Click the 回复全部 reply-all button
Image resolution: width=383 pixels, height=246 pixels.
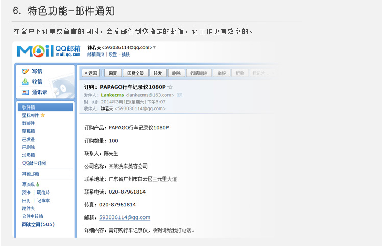click(135, 73)
